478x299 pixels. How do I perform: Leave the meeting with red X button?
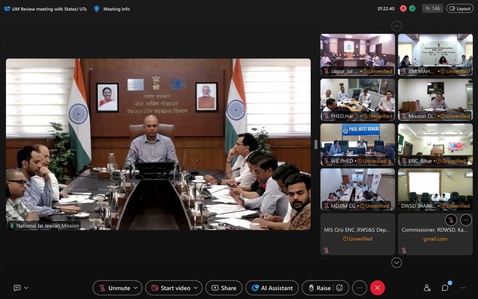(x=377, y=287)
